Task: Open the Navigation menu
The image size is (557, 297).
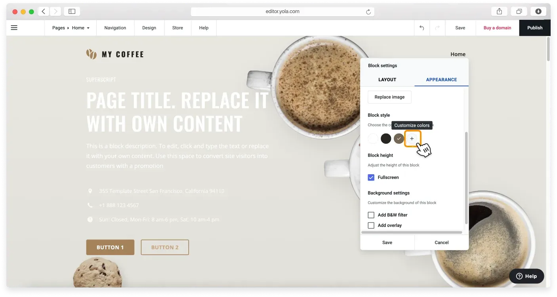Action: (x=115, y=28)
